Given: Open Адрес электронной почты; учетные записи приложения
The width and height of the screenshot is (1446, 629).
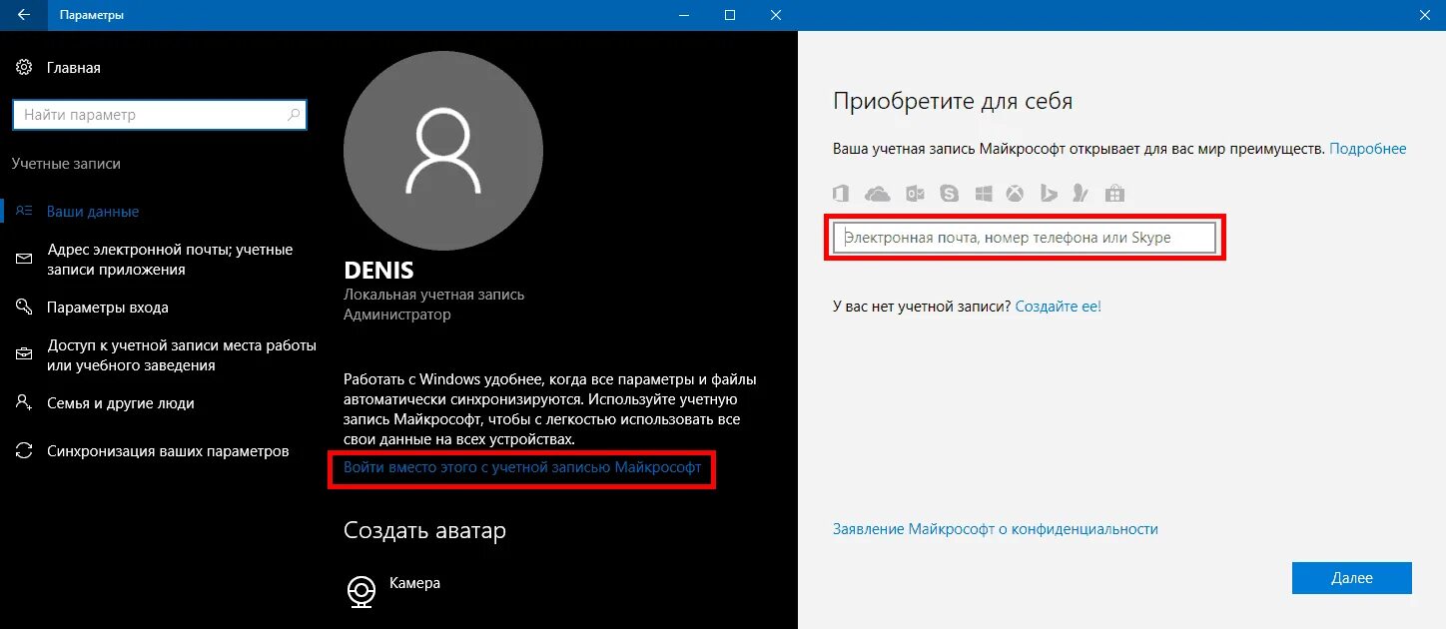Looking at the screenshot, I should [170, 260].
